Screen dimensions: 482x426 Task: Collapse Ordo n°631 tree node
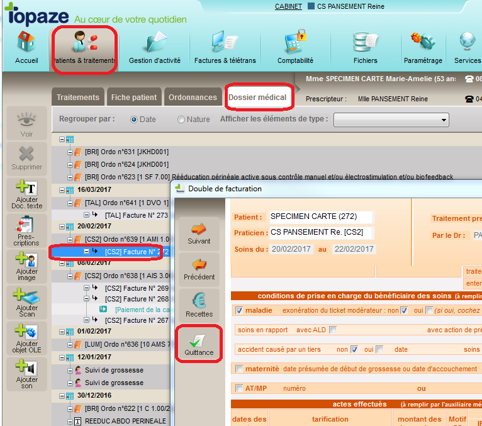[x=70, y=152]
